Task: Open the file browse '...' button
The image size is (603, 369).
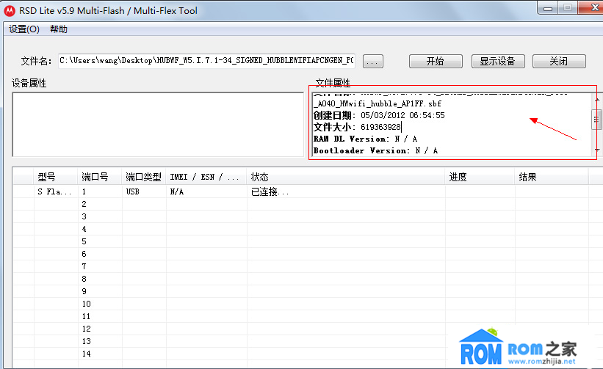Action: click(x=372, y=61)
